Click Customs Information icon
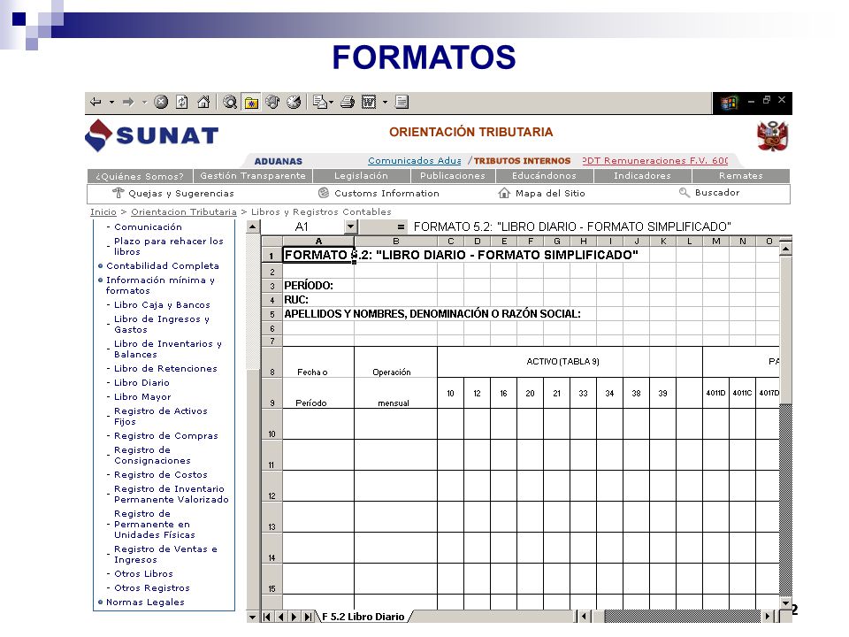The image size is (849, 637). pos(324,193)
